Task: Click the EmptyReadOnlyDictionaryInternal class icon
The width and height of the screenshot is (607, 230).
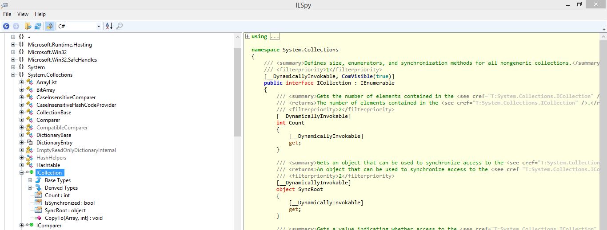Action: tap(30, 150)
